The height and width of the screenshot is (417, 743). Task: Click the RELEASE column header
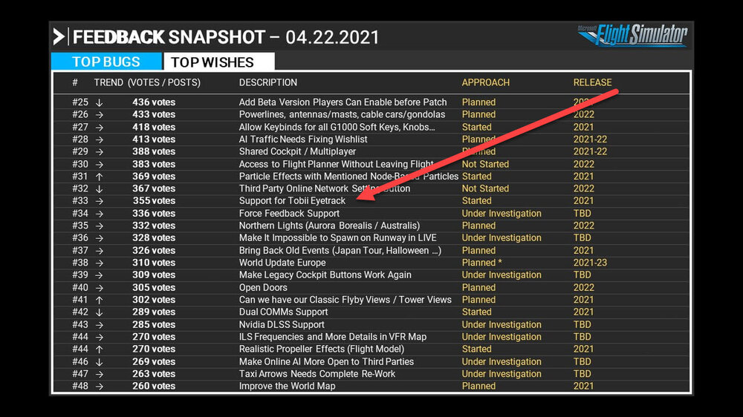click(x=592, y=82)
